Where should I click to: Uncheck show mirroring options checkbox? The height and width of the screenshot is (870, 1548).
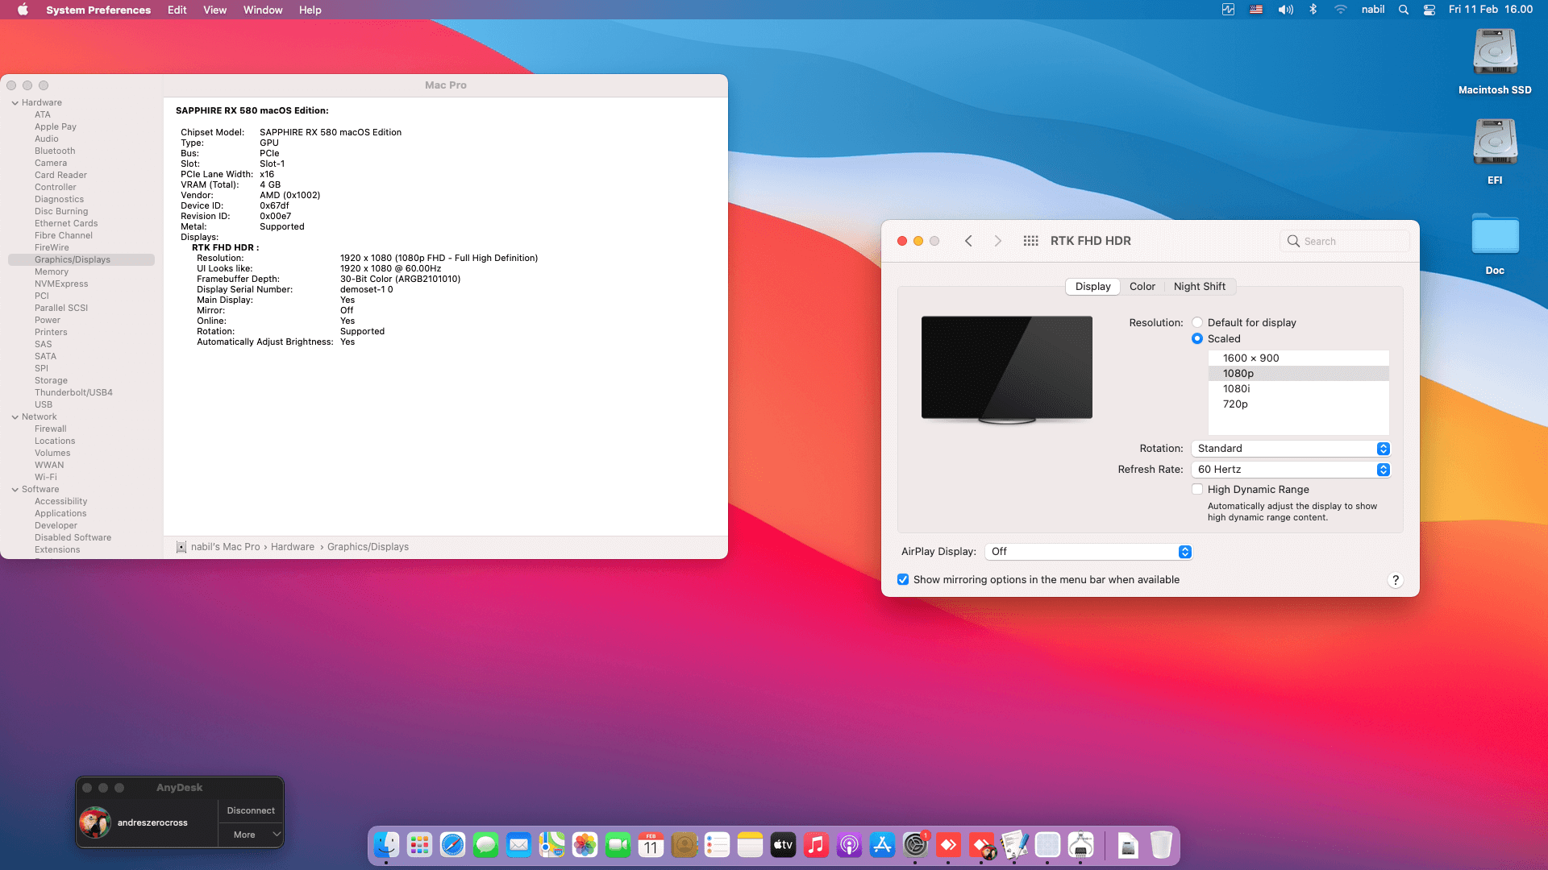tap(903, 579)
